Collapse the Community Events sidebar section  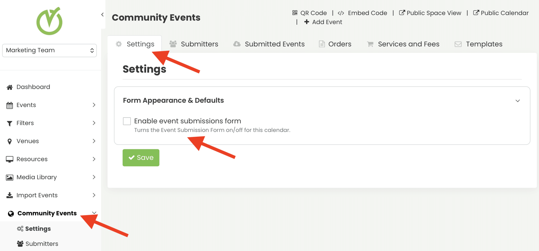click(94, 213)
